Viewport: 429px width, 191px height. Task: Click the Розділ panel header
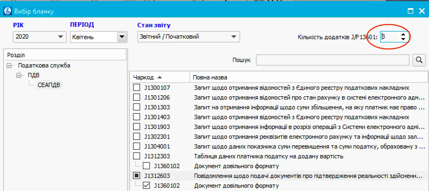(x=65, y=55)
